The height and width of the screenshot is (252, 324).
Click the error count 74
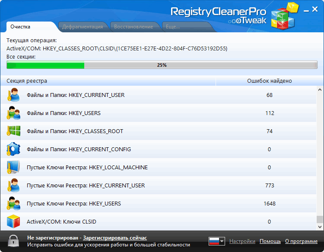pos(270,131)
